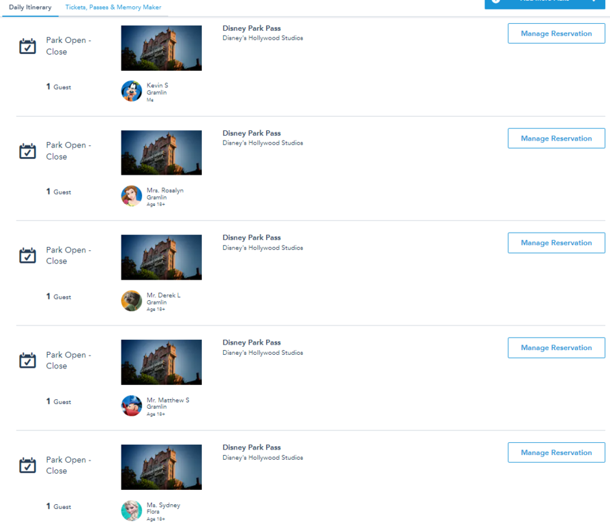Switch to the Daily Itinerary tab

click(30, 8)
